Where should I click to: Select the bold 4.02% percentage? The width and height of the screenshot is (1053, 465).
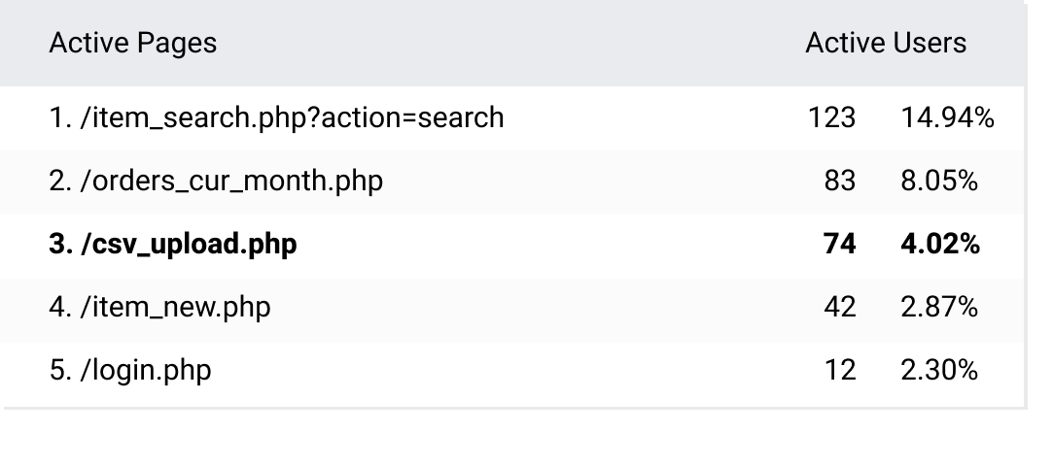tap(939, 245)
